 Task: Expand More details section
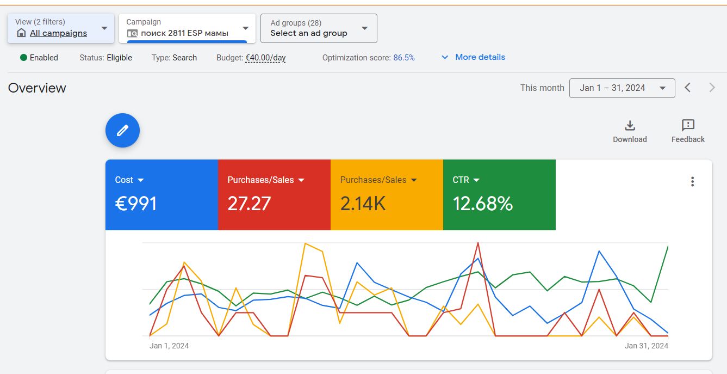(473, 57)
